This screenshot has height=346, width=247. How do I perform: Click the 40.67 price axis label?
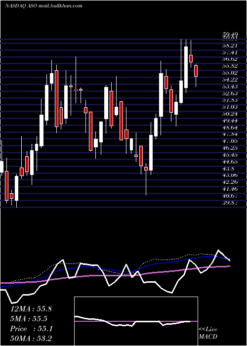[x=230, y=196]
